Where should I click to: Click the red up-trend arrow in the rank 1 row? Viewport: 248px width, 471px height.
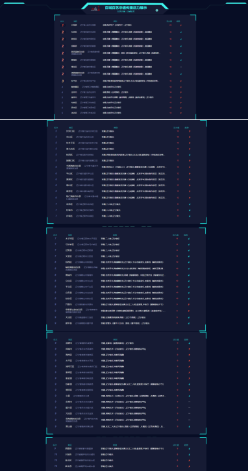point(181,25)
